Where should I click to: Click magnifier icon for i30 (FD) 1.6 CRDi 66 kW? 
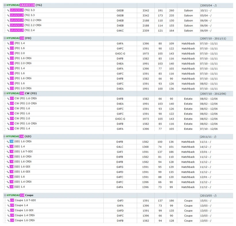click(8, 78)
